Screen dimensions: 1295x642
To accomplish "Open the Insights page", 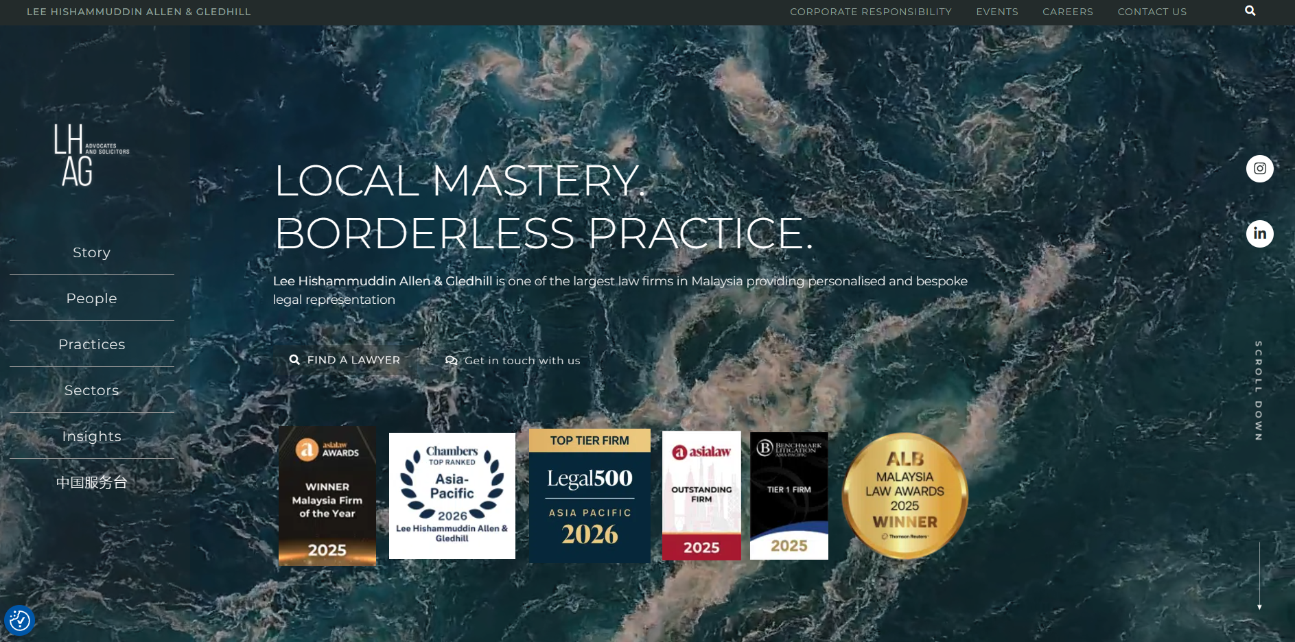I will [x=92, y=436].
